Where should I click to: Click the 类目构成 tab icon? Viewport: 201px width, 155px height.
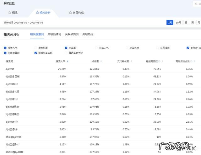(x=70, y=13)
